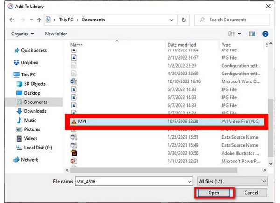Open Music folder in sidebar
Viewport: 280px width, 203px height.
30,120
